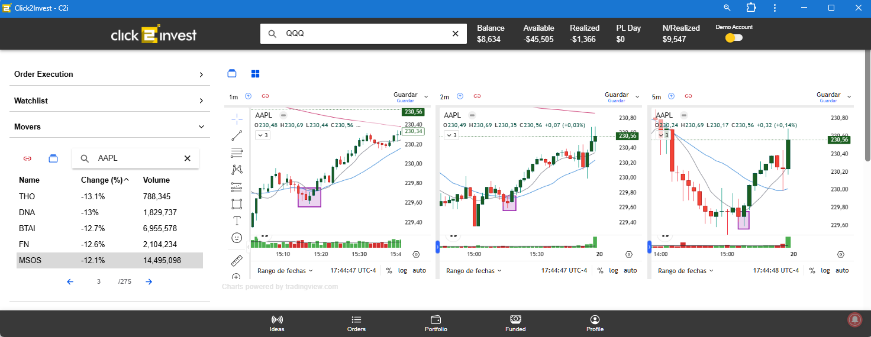Clear the QQQ search field
This screenshot has width=871, height=337.
455,34
